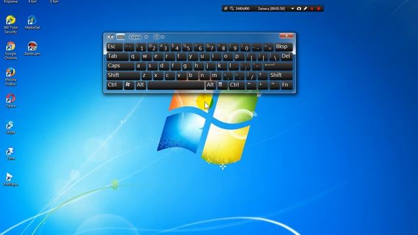Open the Bandicam desktop shortcut

32,48
